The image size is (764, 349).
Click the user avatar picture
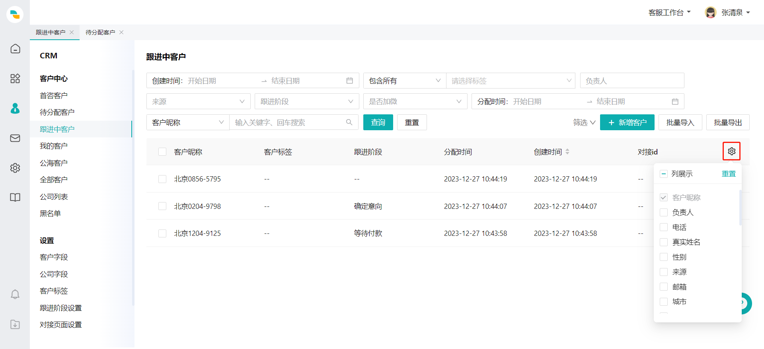point(710,13)
